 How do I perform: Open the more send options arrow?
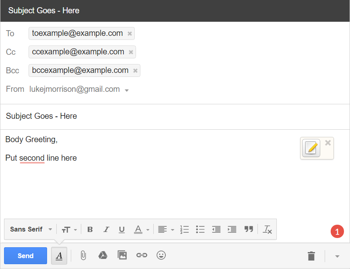337,255
